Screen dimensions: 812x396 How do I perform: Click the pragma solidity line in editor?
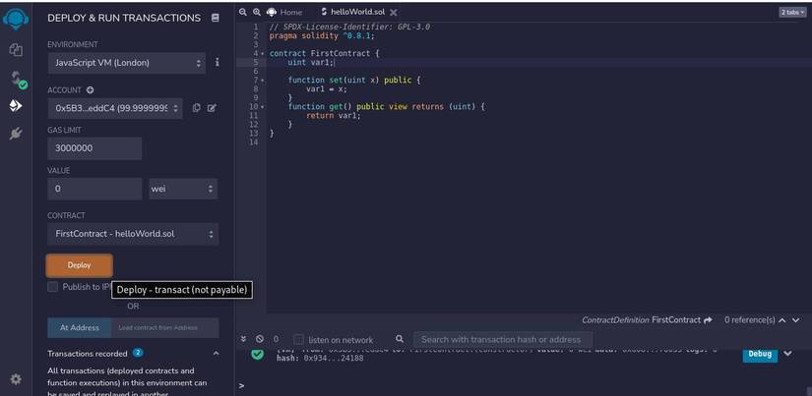[x=322, y=36]
